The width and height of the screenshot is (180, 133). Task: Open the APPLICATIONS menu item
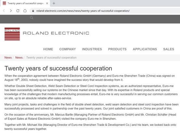tap(145, 49)
